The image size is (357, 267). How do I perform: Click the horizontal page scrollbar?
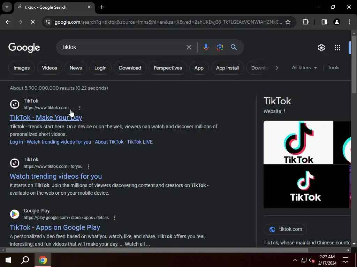click(157, 250)
